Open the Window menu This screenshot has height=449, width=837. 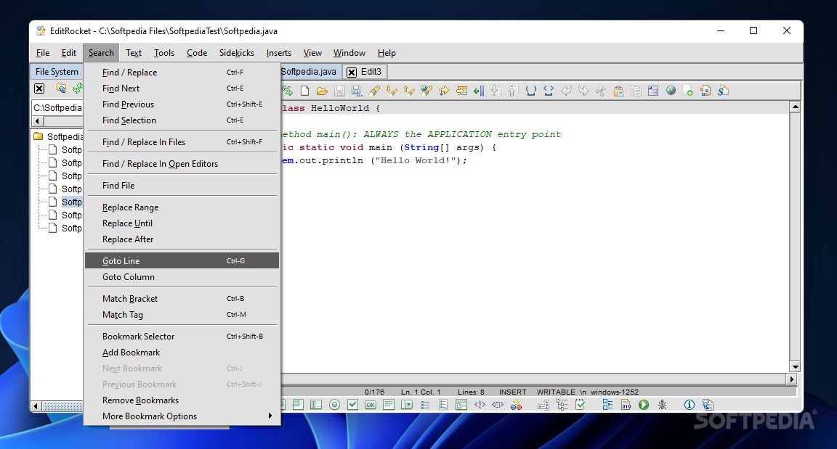click(349, 53)
